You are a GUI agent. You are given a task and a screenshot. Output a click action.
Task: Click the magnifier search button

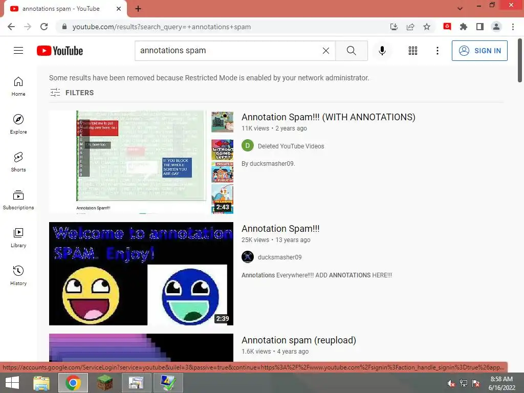tap(351, 51)
